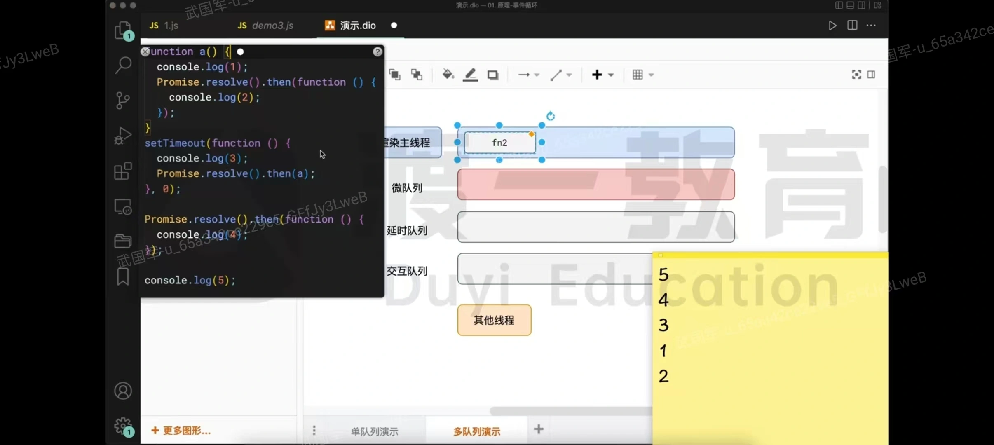This screenshot has width=994, height=445.
Task: Toggle the format panel icon
Action: tap(871, 75)
